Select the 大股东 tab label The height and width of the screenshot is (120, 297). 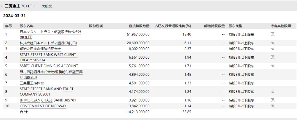coord(46,6)
